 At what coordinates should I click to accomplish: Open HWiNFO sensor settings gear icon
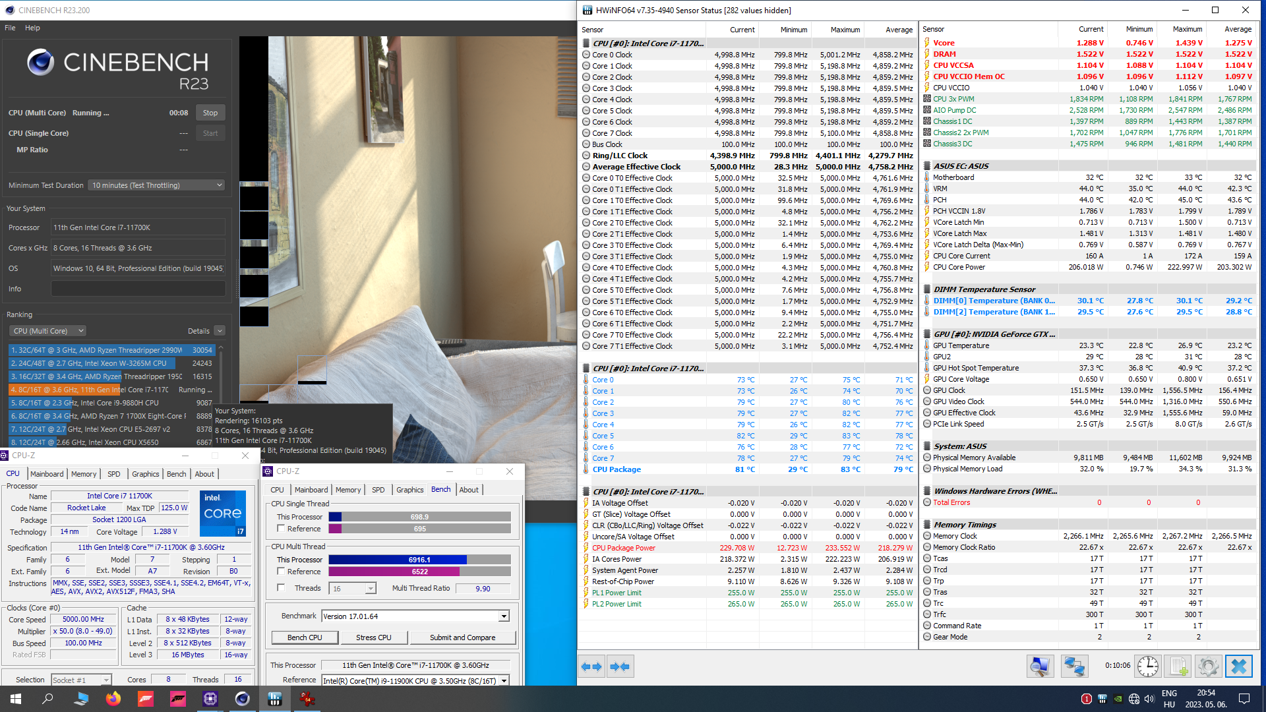[1208, 667]
